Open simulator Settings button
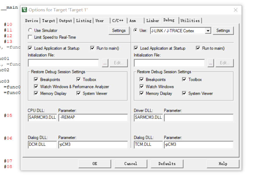Viewport: 262px width, 176px height. pyautogui.click(x=119, y=30)
